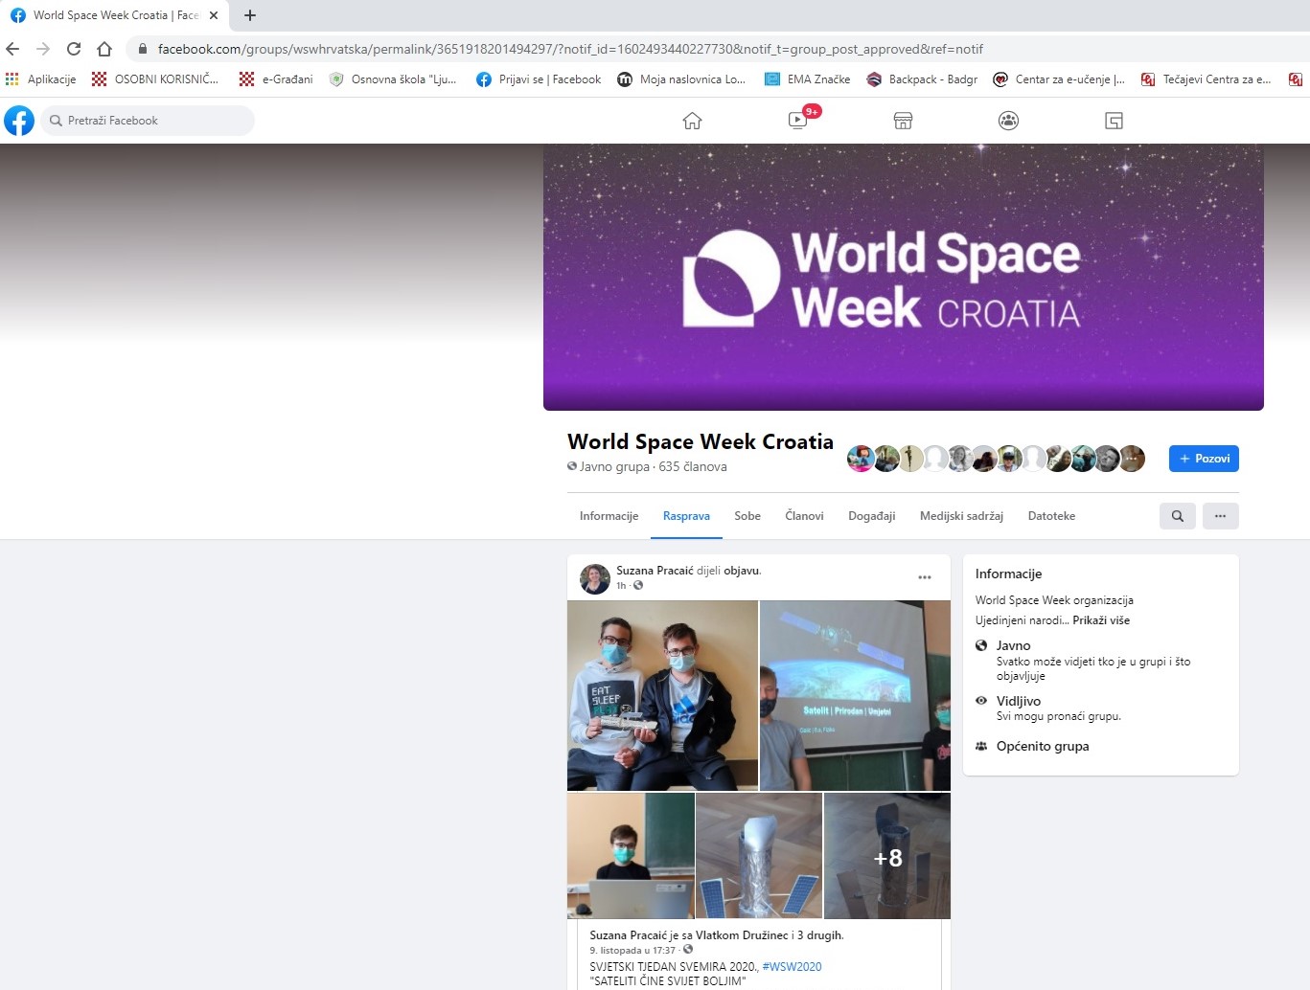Click Vlatkom Družinec name link
Image resolution: width=1310 pixels, height=990 pixels.
tap(743, 935)
